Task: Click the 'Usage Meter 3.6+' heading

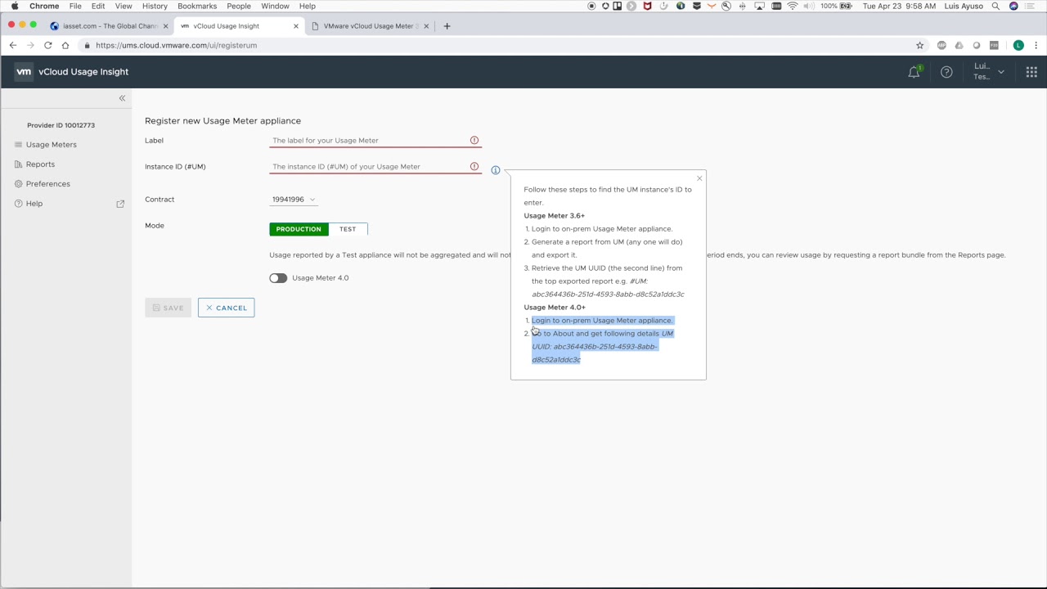Action: coord(554,216)
